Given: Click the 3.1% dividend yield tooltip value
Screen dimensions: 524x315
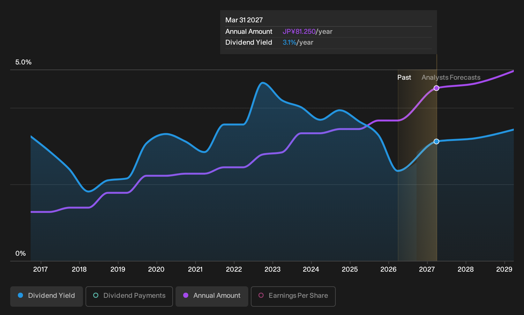Looking at the screenshot, I should [289, 42].
